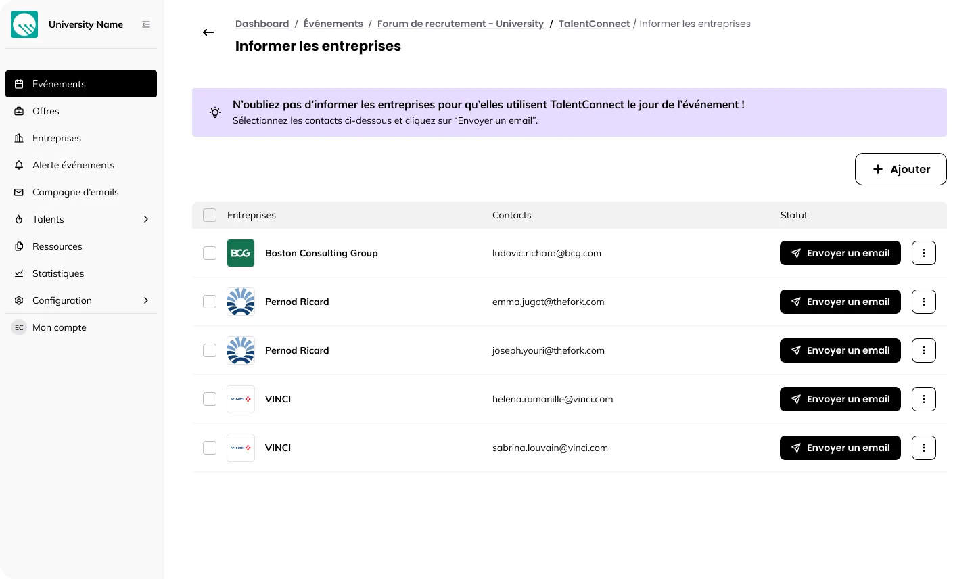Open more options for joseph.youri@thefork.com row

[x=924, y=350]
